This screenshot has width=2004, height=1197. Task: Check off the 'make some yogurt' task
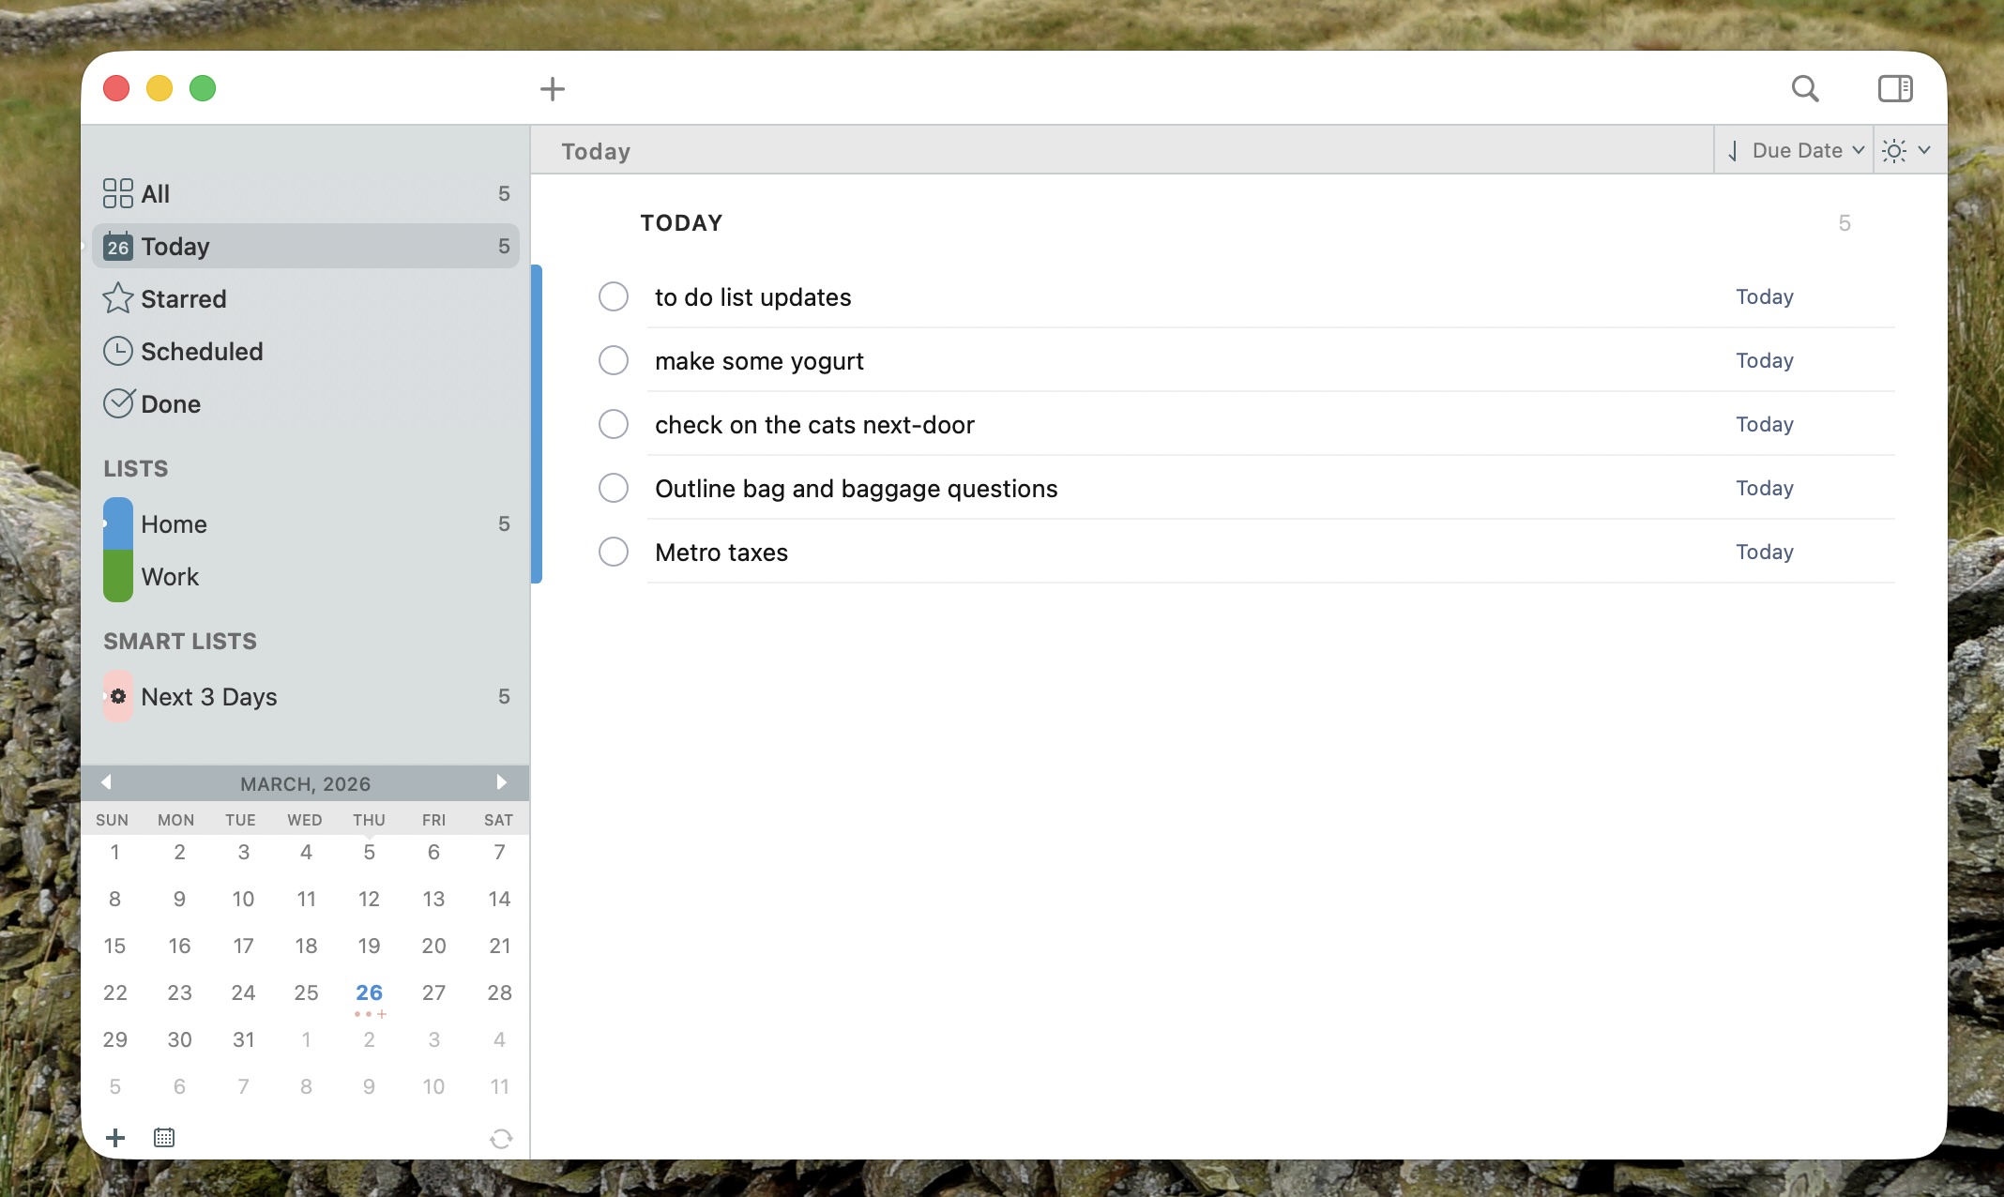point(613,360)
